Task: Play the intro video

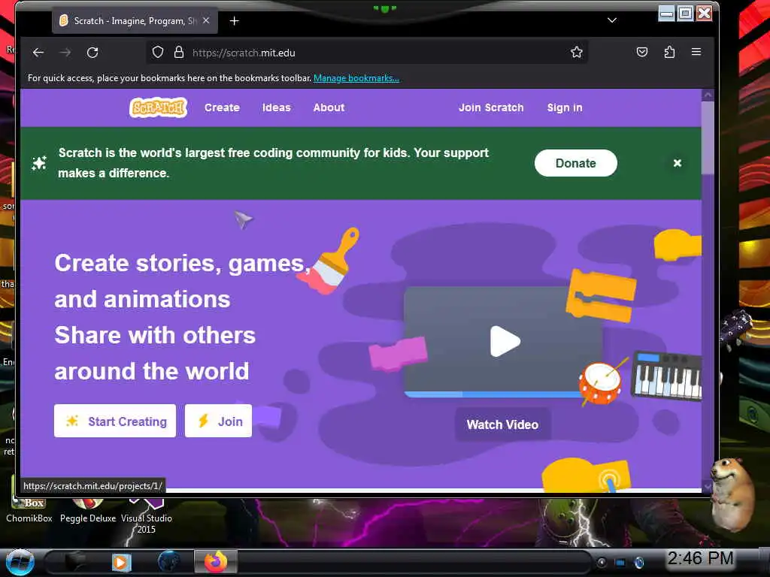Action: pos(505,341)
